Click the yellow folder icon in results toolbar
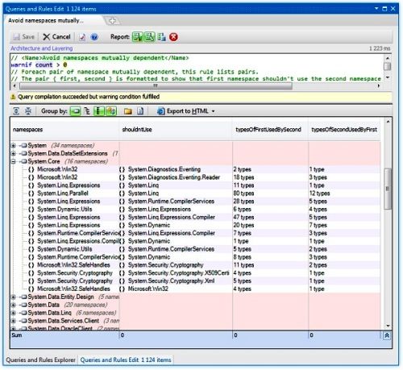 click(128, 111)
